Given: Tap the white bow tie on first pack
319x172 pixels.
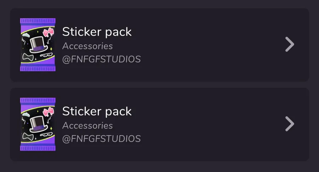Looking at the screenshot, I should [27, 56].
